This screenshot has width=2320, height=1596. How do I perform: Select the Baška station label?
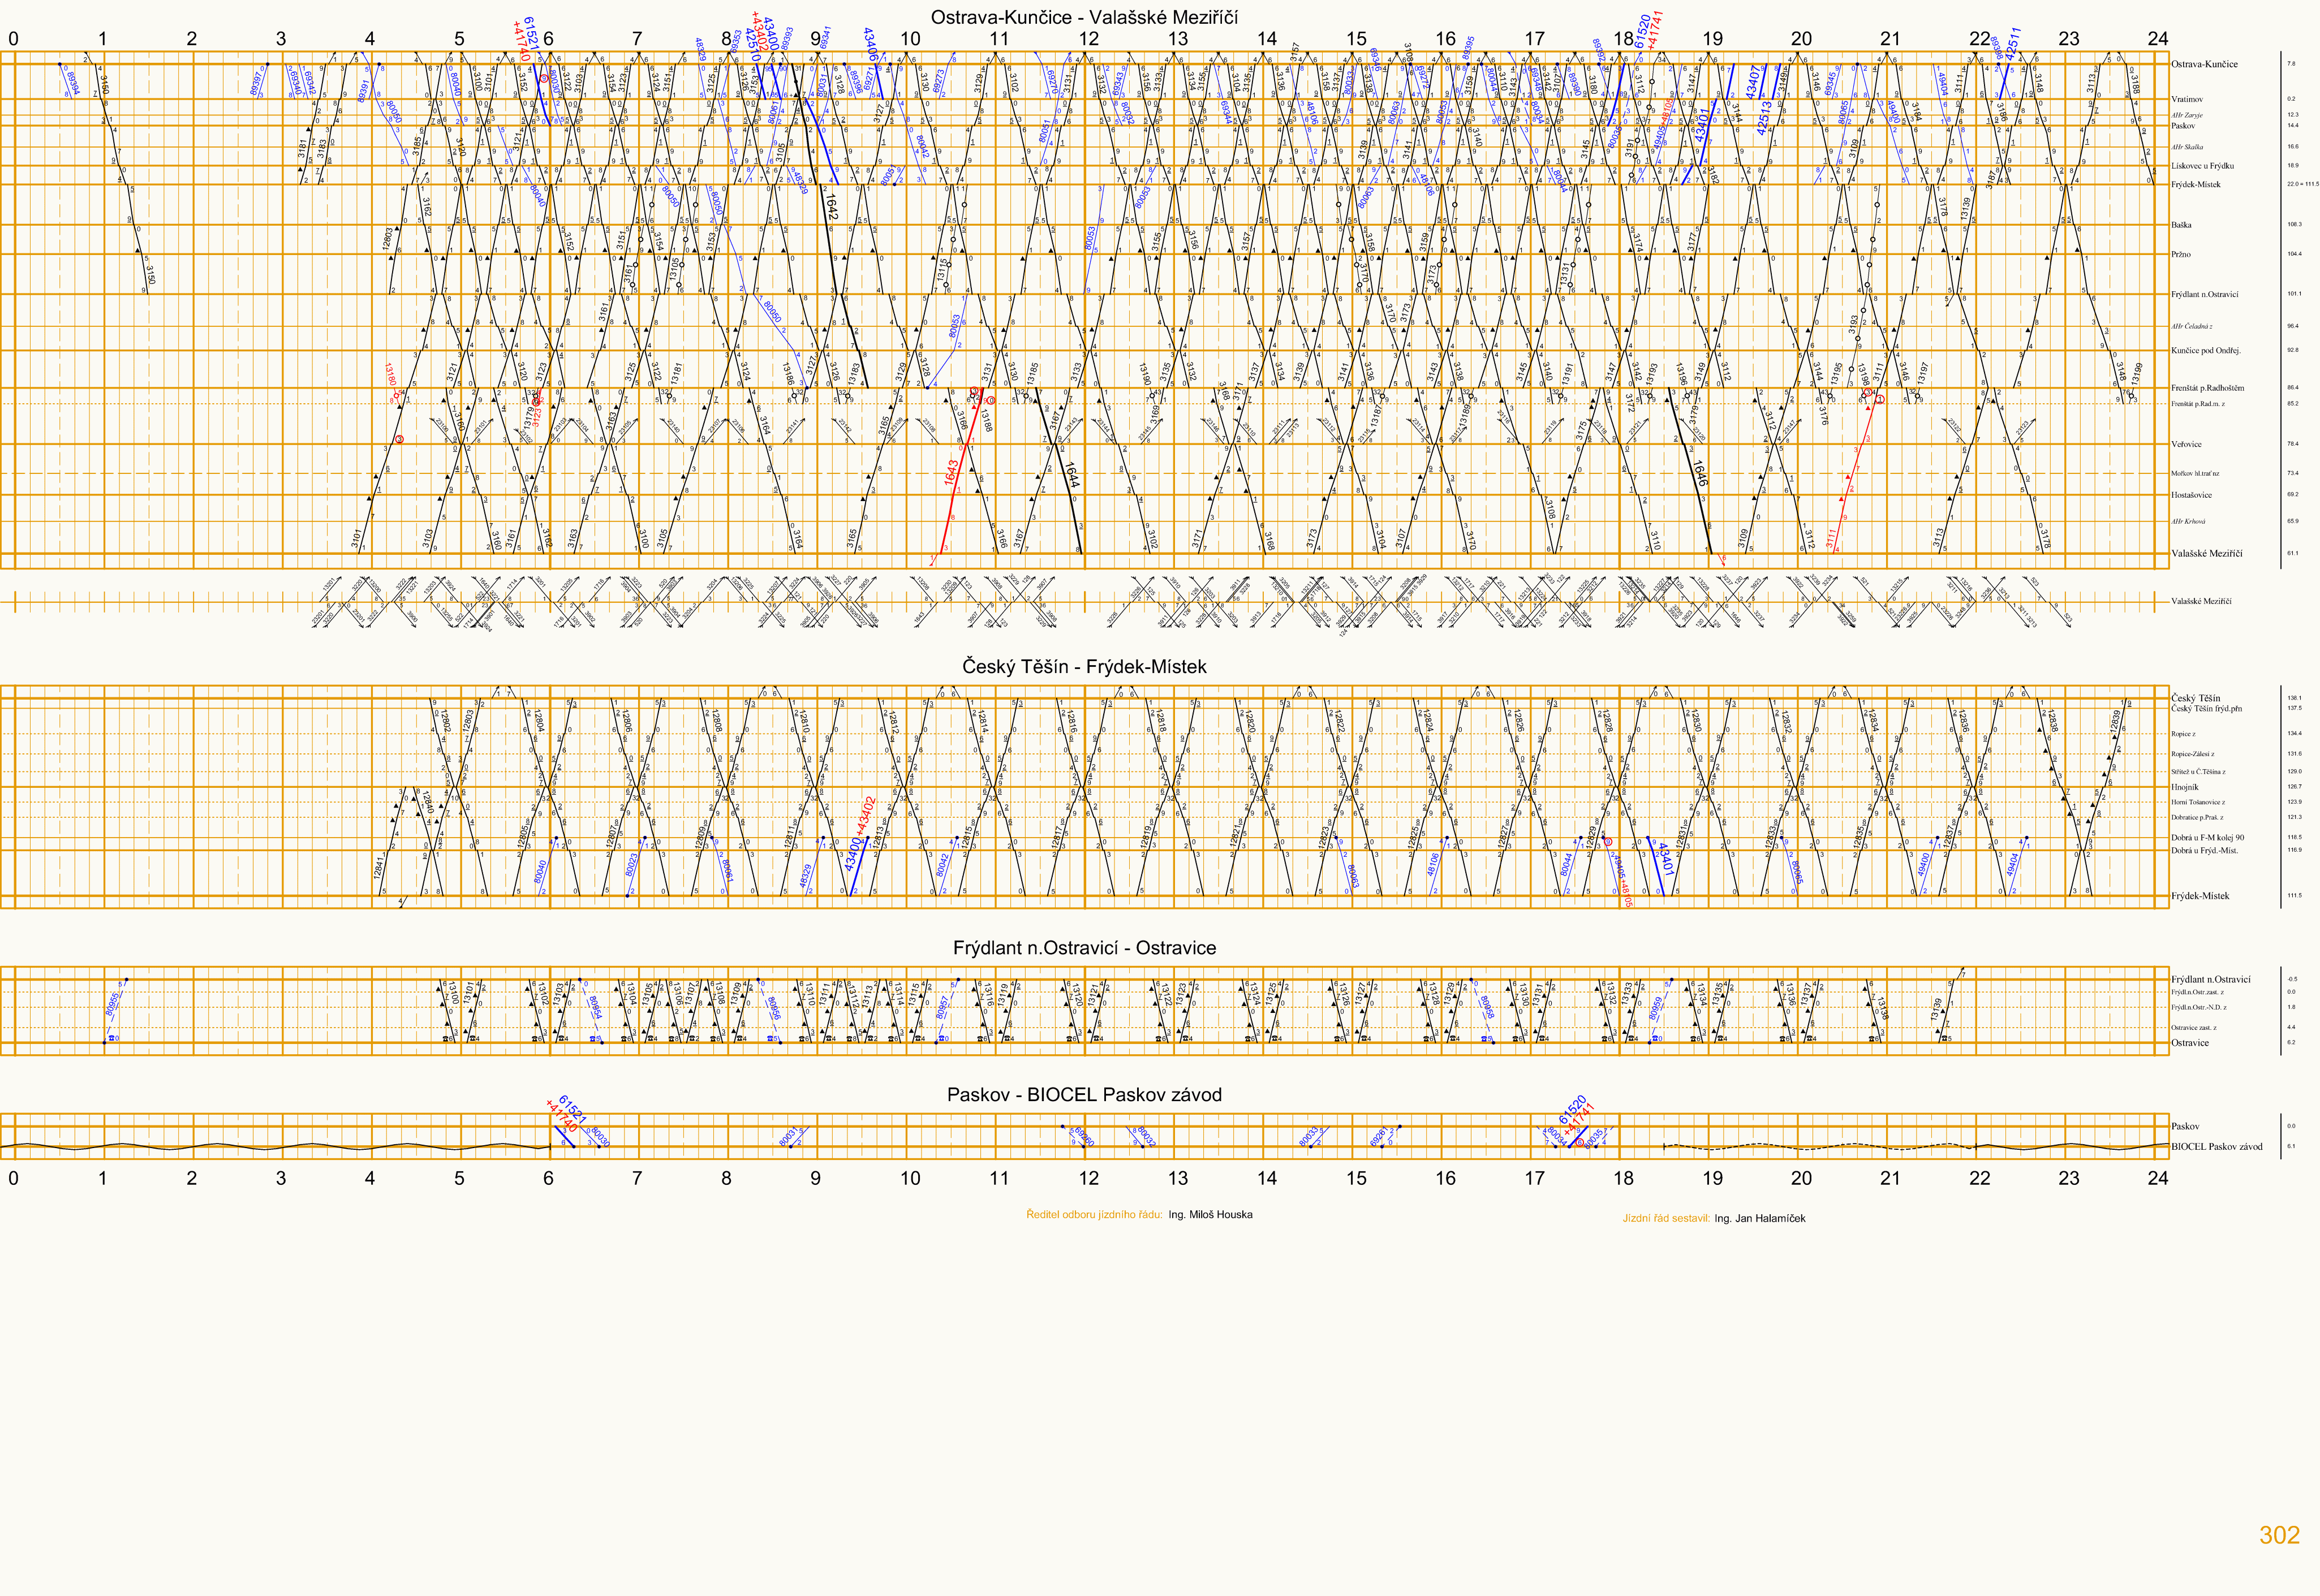click(x=2181, y=225)
